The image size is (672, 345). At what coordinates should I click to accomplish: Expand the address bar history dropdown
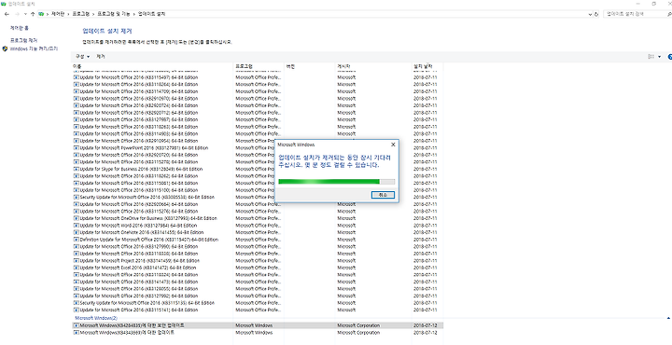pos(590,14)
